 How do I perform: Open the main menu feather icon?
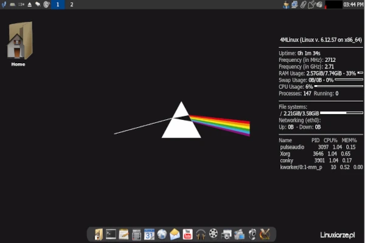tap(4, 4)
